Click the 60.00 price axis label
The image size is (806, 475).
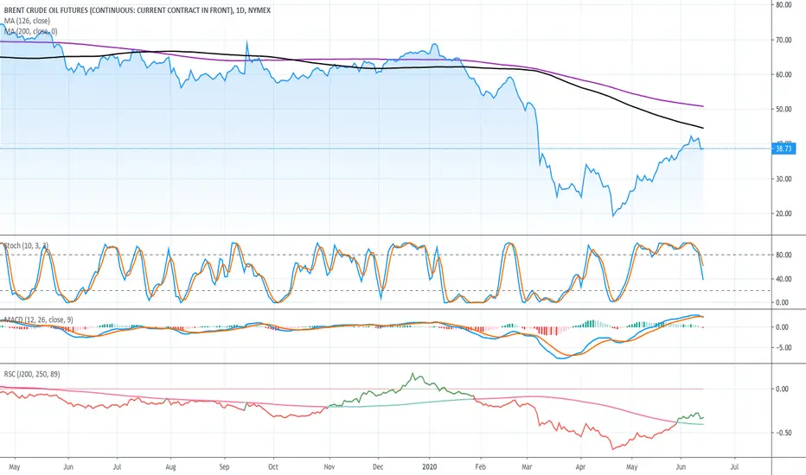[x=784, y=74]
